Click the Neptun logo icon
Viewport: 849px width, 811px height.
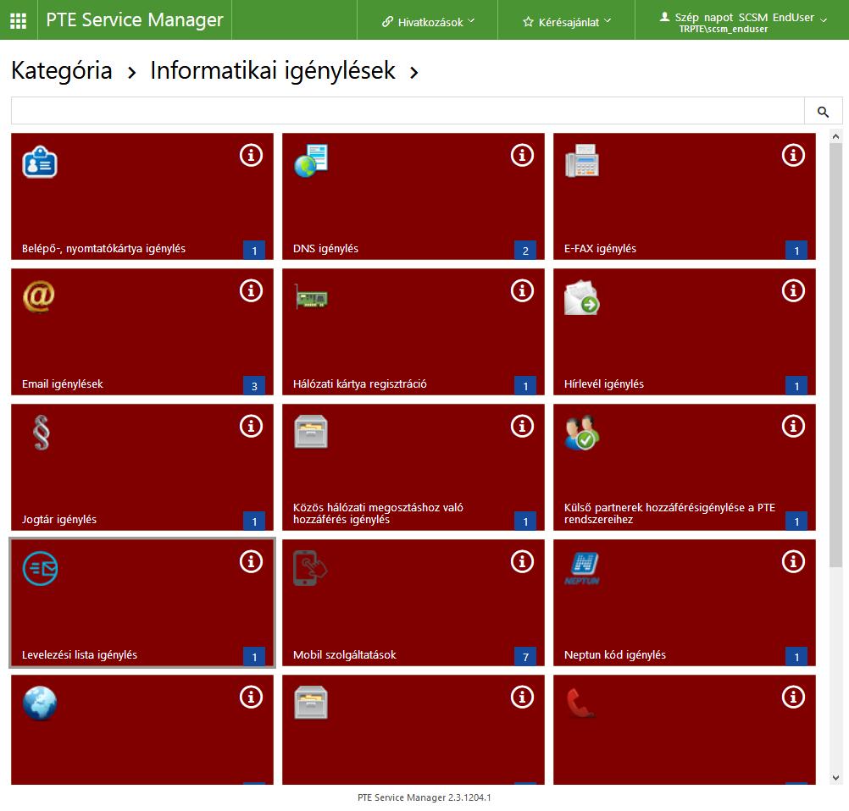[x=582, y=568]
